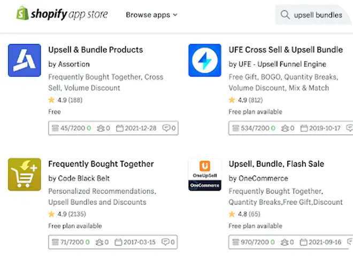
Task: Open the Frequently Bought Together listing
Action: pyautogui.click(x=101, y=164)
